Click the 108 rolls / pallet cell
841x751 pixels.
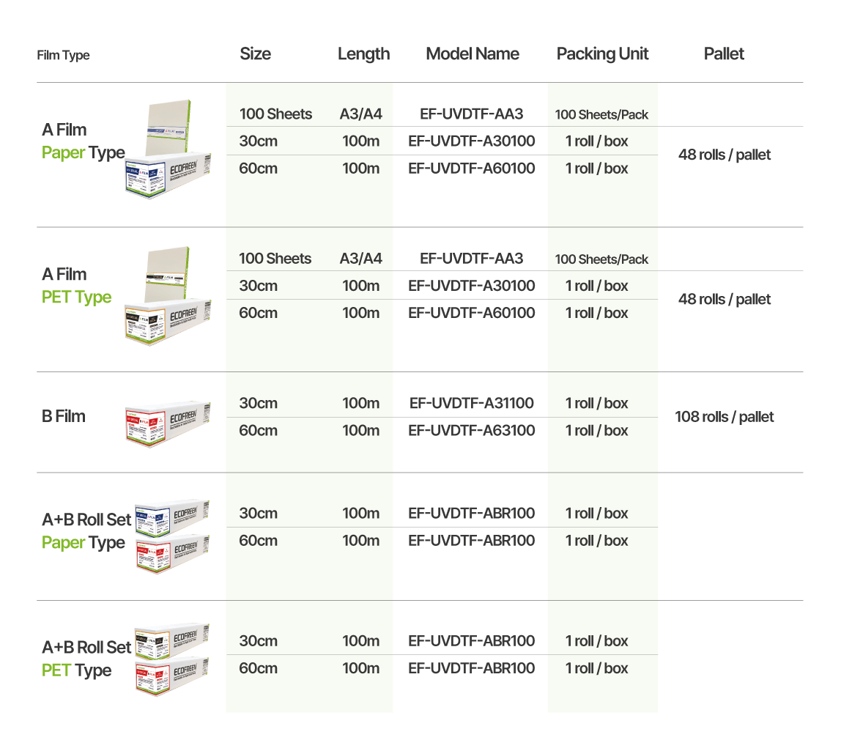[x=724, y=417]
